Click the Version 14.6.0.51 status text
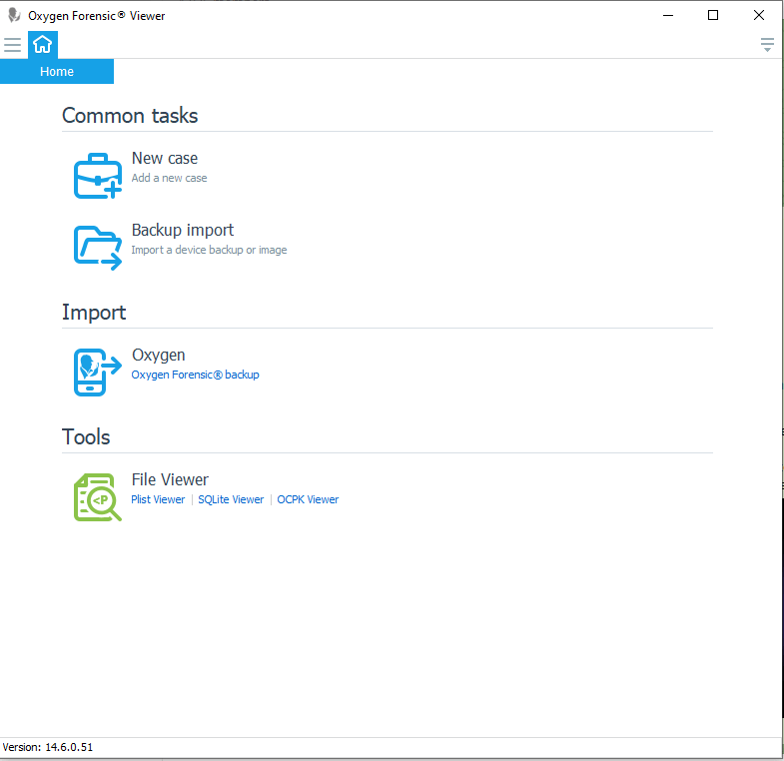 (x=48, y=747)
